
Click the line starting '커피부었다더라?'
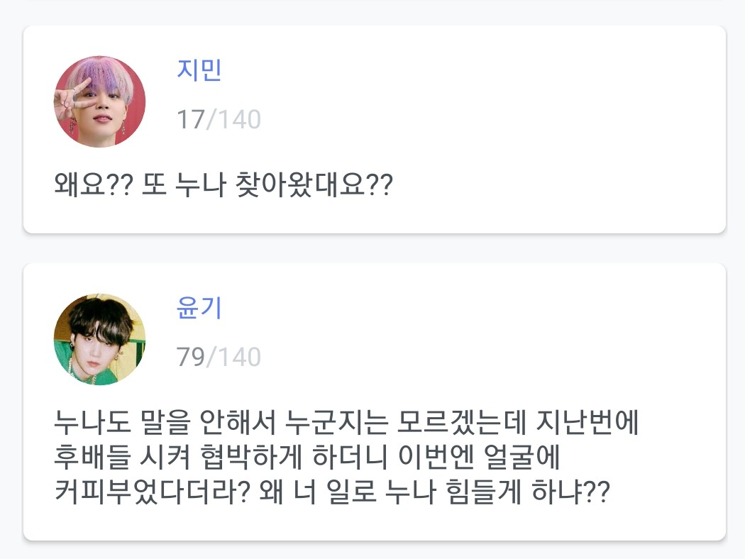tap(331, 492)
